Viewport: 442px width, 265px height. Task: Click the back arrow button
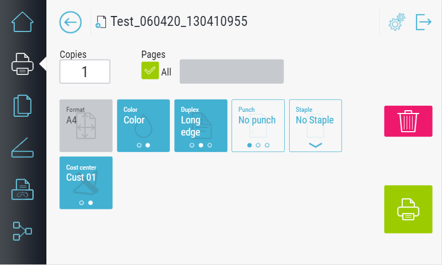(70, 22)
